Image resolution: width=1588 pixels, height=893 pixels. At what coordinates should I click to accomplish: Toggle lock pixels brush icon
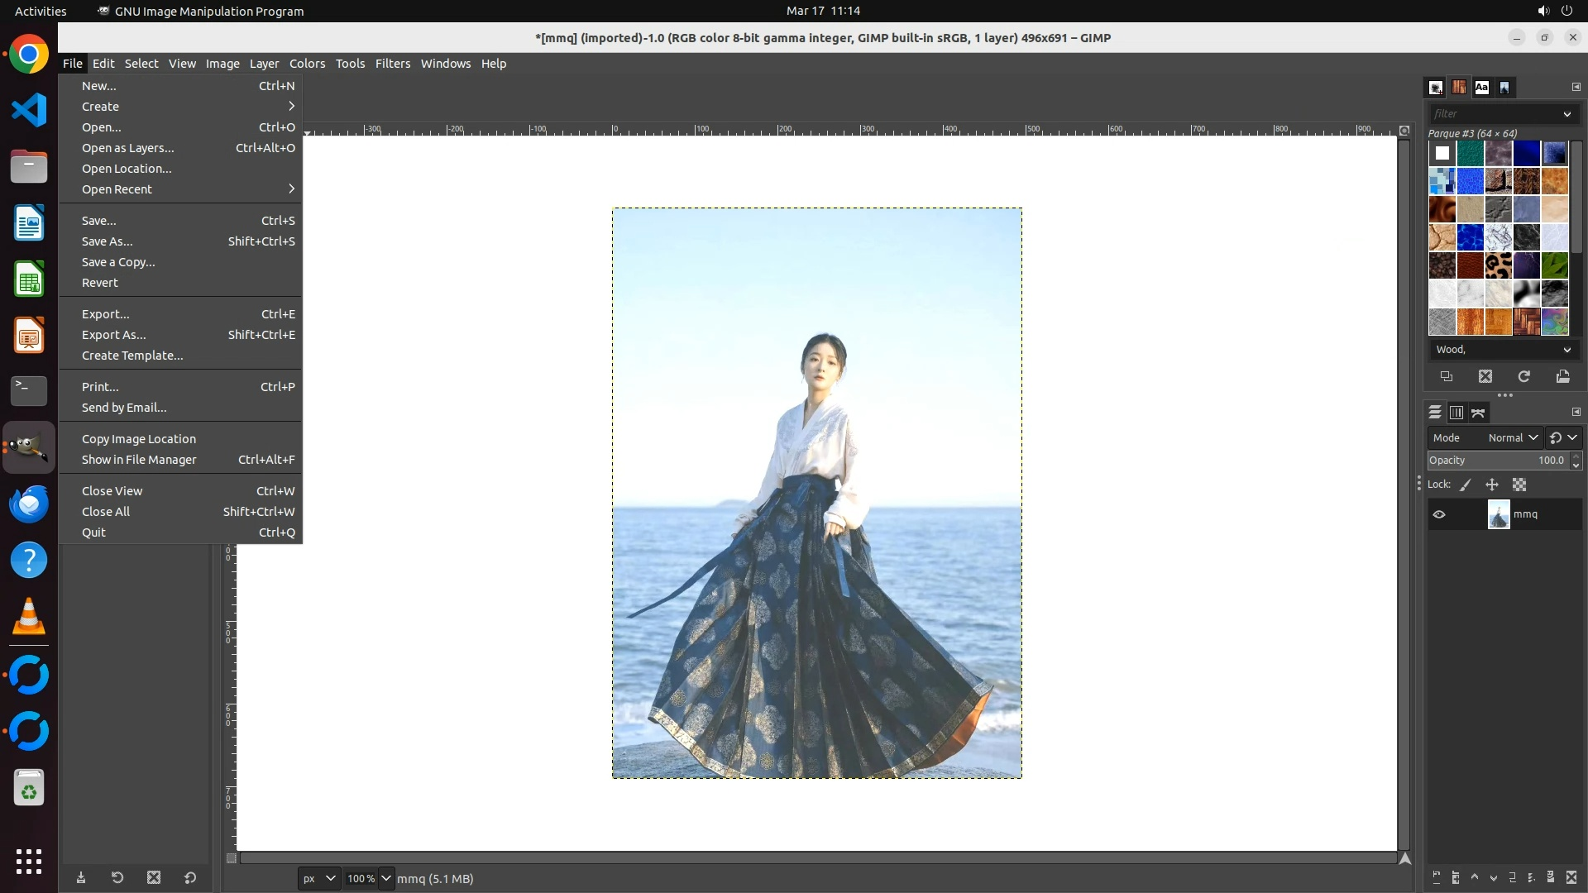(1466, 485)
